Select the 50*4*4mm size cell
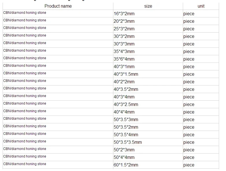 [x=124, y=157]
